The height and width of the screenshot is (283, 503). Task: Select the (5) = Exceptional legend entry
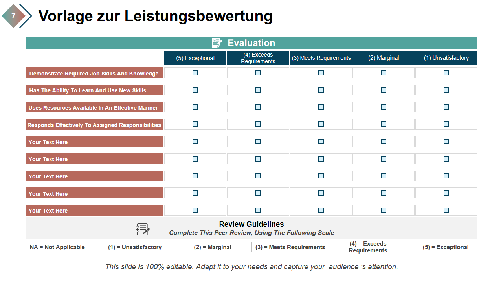(446, 247)
